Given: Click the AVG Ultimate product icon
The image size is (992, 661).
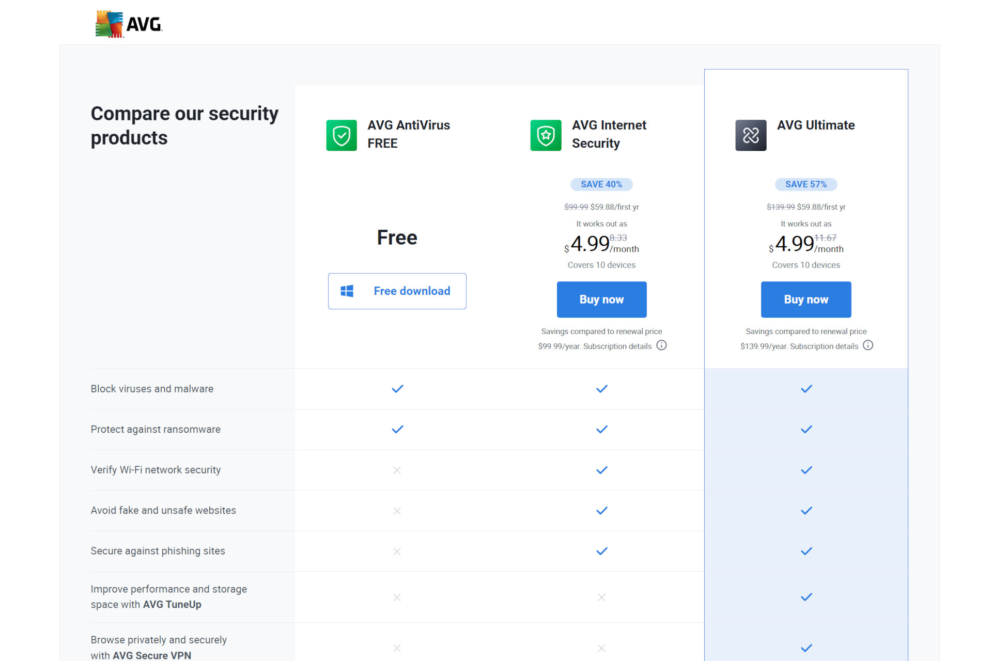Looking at the screenshot, I should (751, 135).
